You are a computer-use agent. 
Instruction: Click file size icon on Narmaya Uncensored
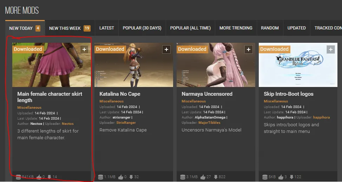[183, 177]
